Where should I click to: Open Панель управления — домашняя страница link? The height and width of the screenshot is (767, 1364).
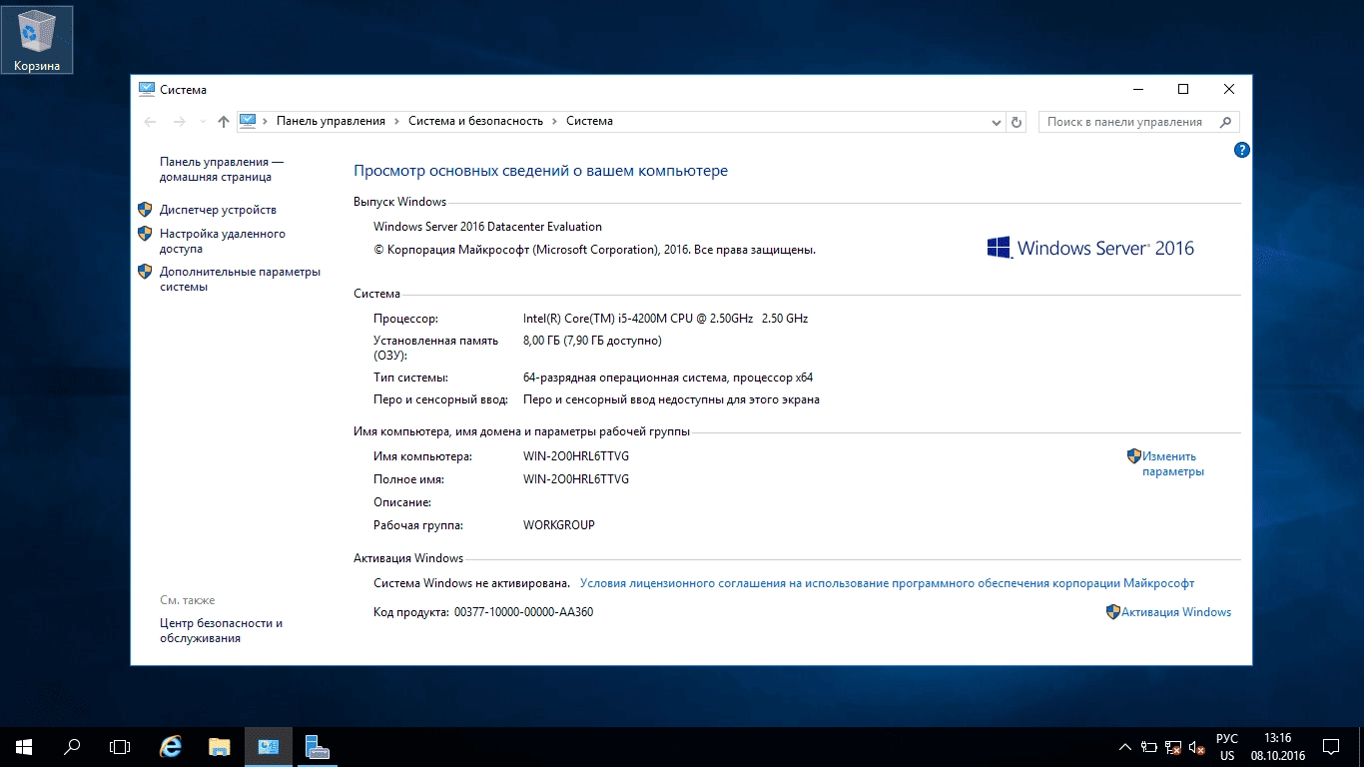(222, 169)
